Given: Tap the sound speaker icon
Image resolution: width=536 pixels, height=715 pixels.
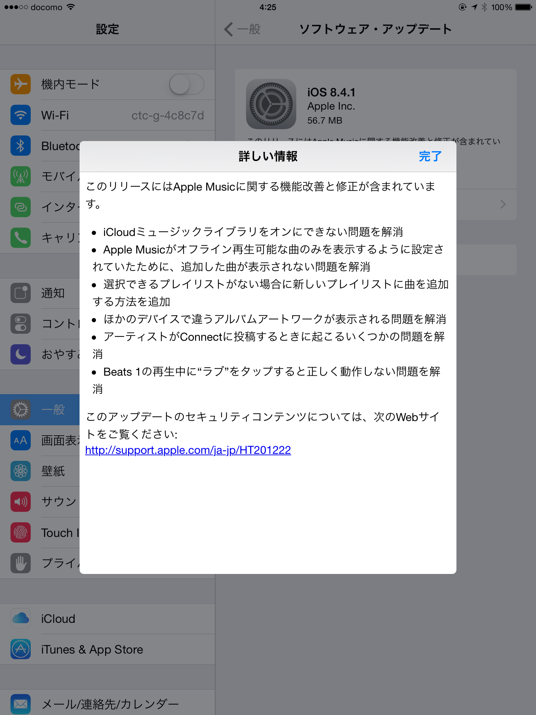Looking at the screenshot, I should [21, 502].
